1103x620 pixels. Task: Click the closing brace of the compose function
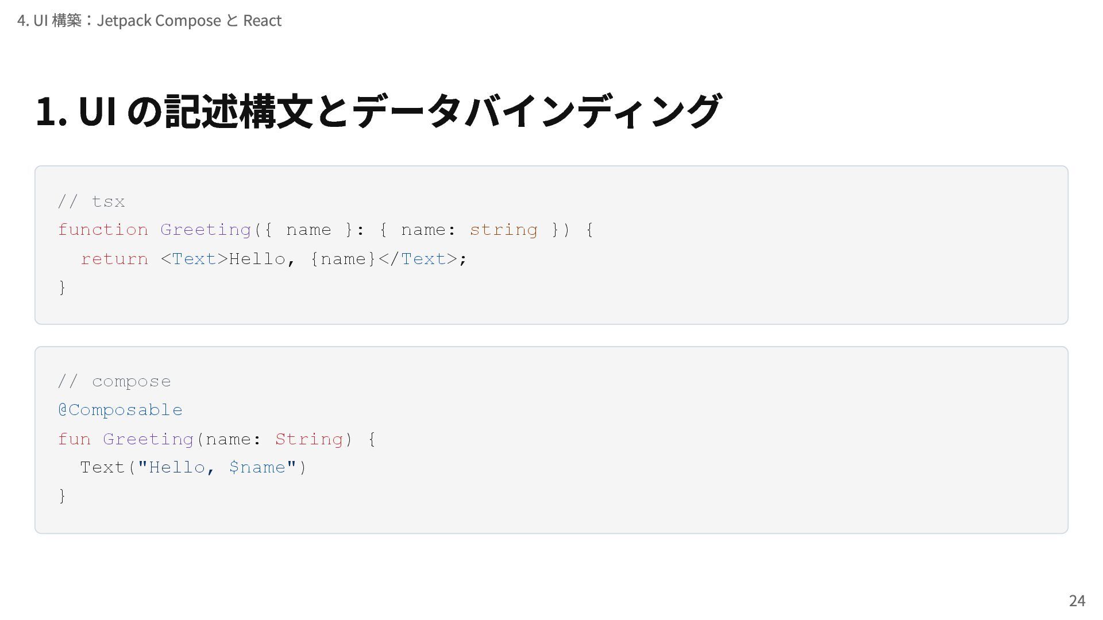click(63, 495)
